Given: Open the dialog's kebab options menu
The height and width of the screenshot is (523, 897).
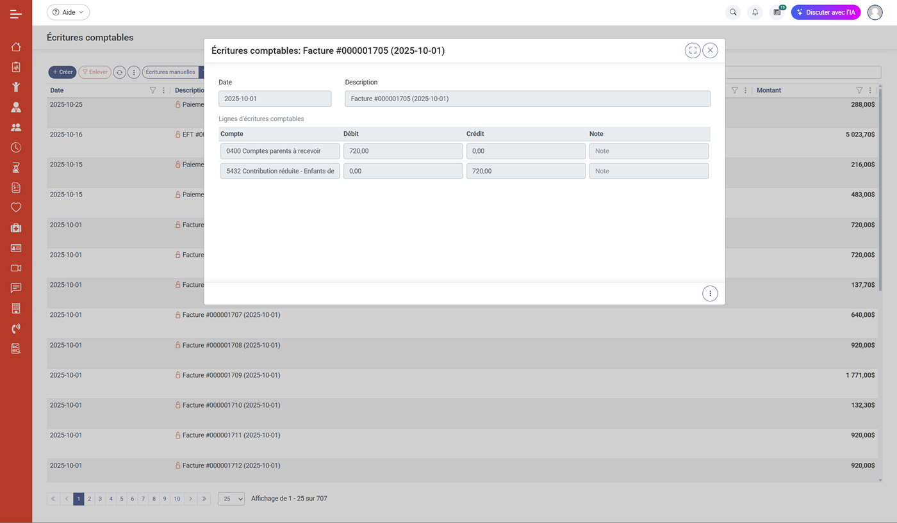Looking at the screenshot, I should click(x=709, y=293).
